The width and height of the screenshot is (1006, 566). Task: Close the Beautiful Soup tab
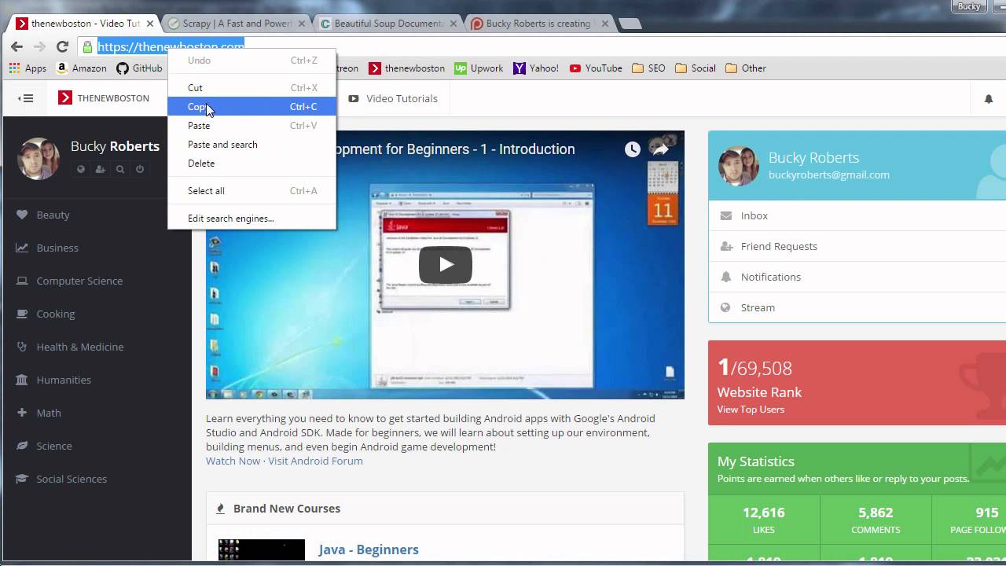[453, 24]
